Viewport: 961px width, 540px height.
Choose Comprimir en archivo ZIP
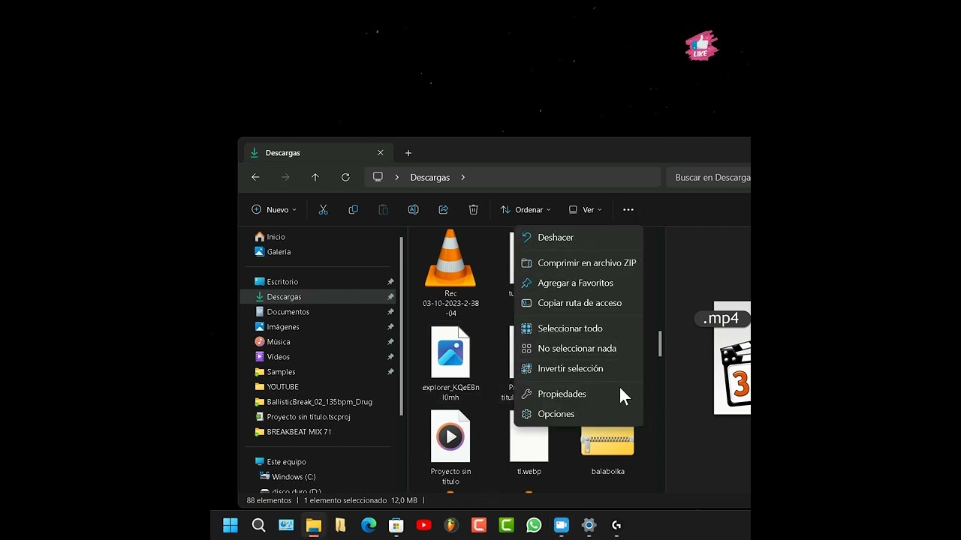(578, 262)
